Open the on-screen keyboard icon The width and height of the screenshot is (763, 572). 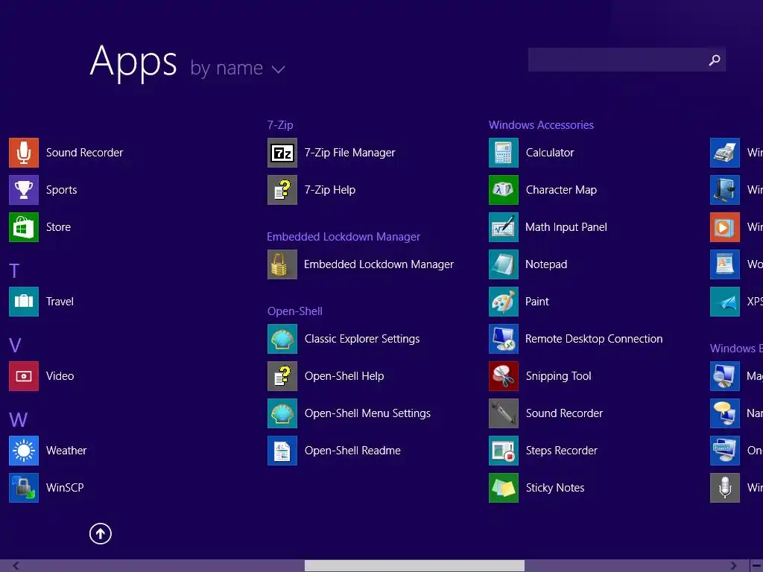[725, 451]
